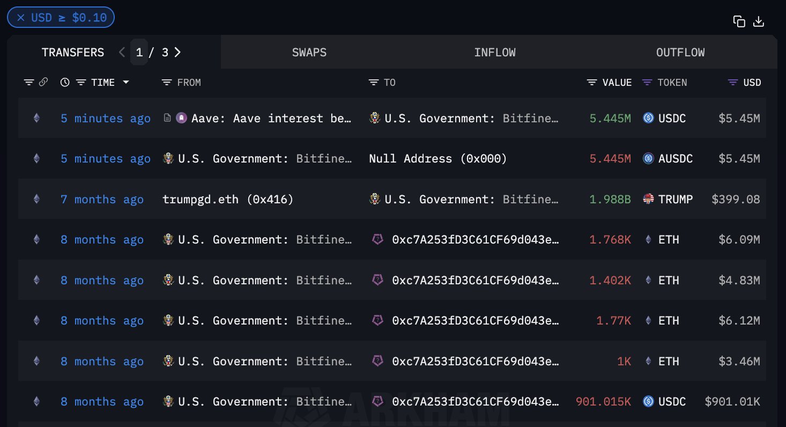The width and height of the screenshot is (786, 427).
Task: Click the clock icon beside TIME header
Action: (65, 82)
